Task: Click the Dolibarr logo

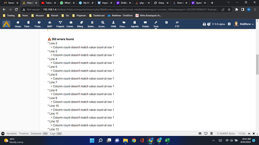Action: coord(6,24)
